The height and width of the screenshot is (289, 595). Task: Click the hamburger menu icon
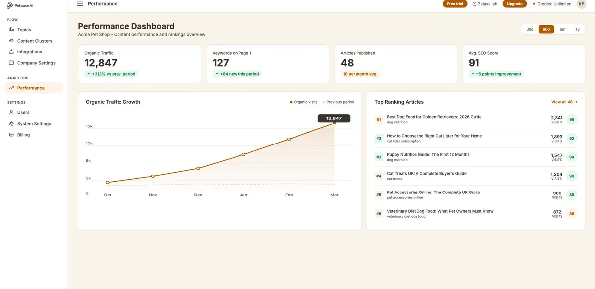(x=80, y=4)
